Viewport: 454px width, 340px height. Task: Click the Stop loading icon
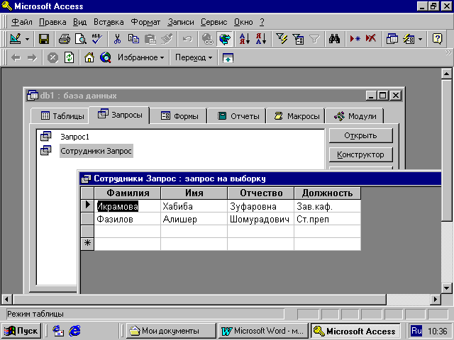click(52, 58)
